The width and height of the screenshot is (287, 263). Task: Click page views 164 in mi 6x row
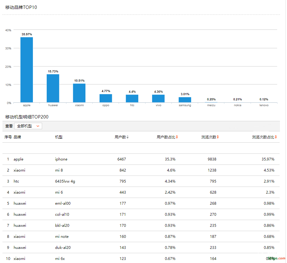(x=213, y=259)
